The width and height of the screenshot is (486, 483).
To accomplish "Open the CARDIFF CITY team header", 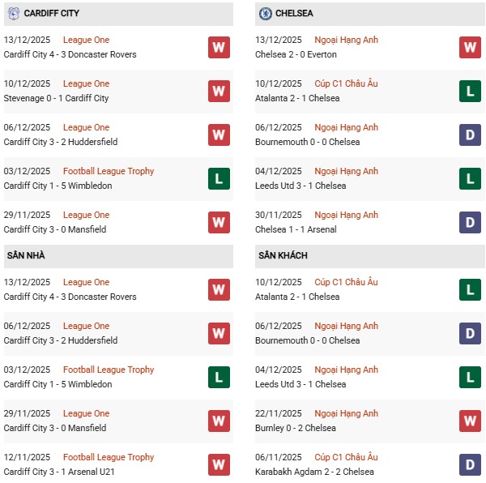I will point(52,14).
